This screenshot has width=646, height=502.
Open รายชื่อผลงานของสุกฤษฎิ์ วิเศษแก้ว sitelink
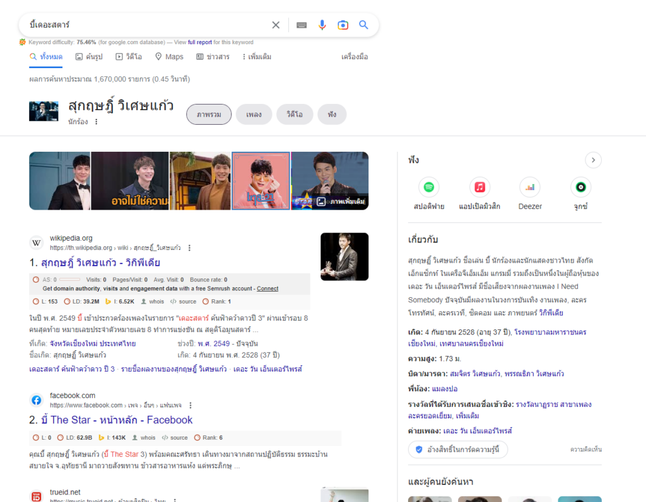click(x=174, y=369)
